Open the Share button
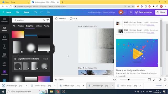This screenshot has height=94, width=168. (x=161, y=12)
